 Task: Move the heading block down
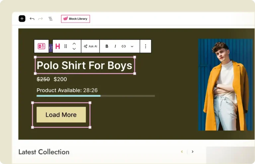[74, 49]
